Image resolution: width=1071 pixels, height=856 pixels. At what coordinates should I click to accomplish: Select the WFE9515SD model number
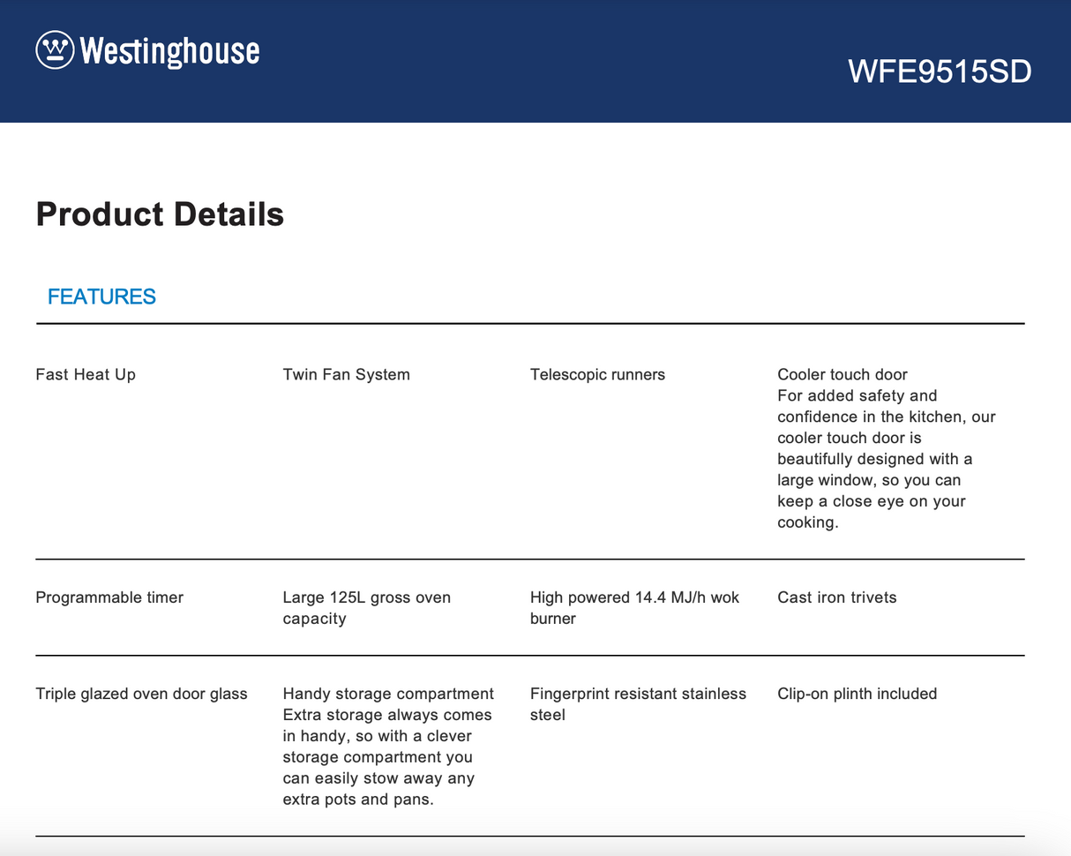pyautogui.click(x=940, y=71)
